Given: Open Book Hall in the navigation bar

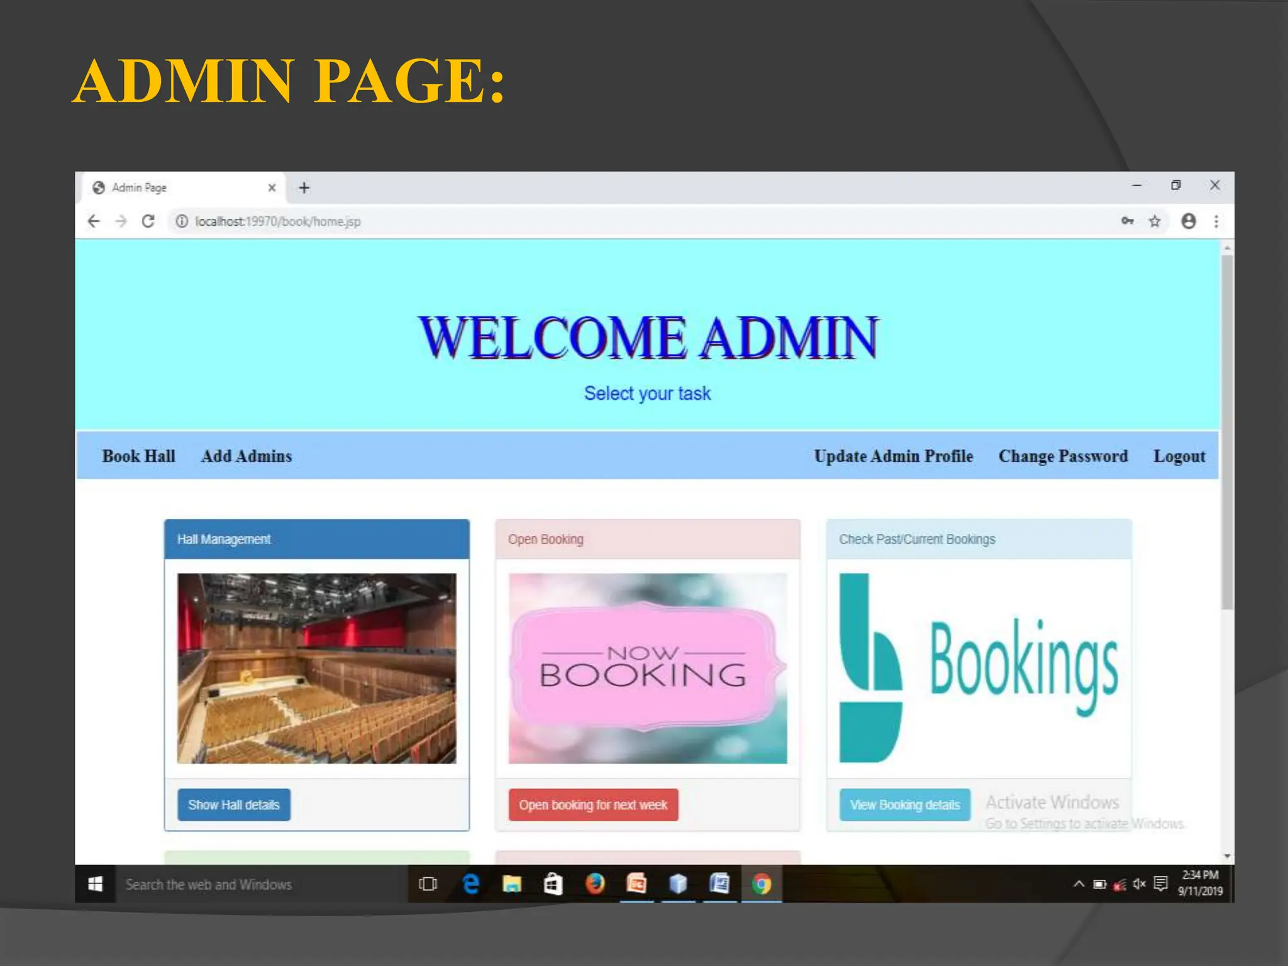Looking at the screenshot, I should coord(139,456).
